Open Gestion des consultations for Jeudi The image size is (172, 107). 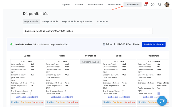119,97
